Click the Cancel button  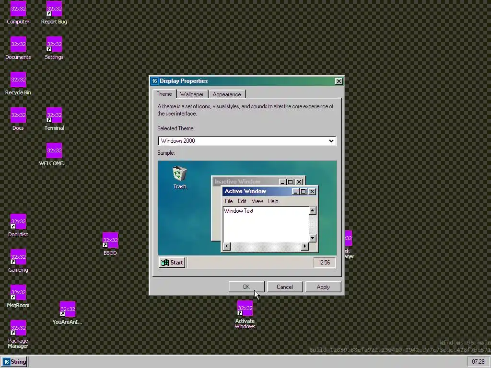click(285, 287)
